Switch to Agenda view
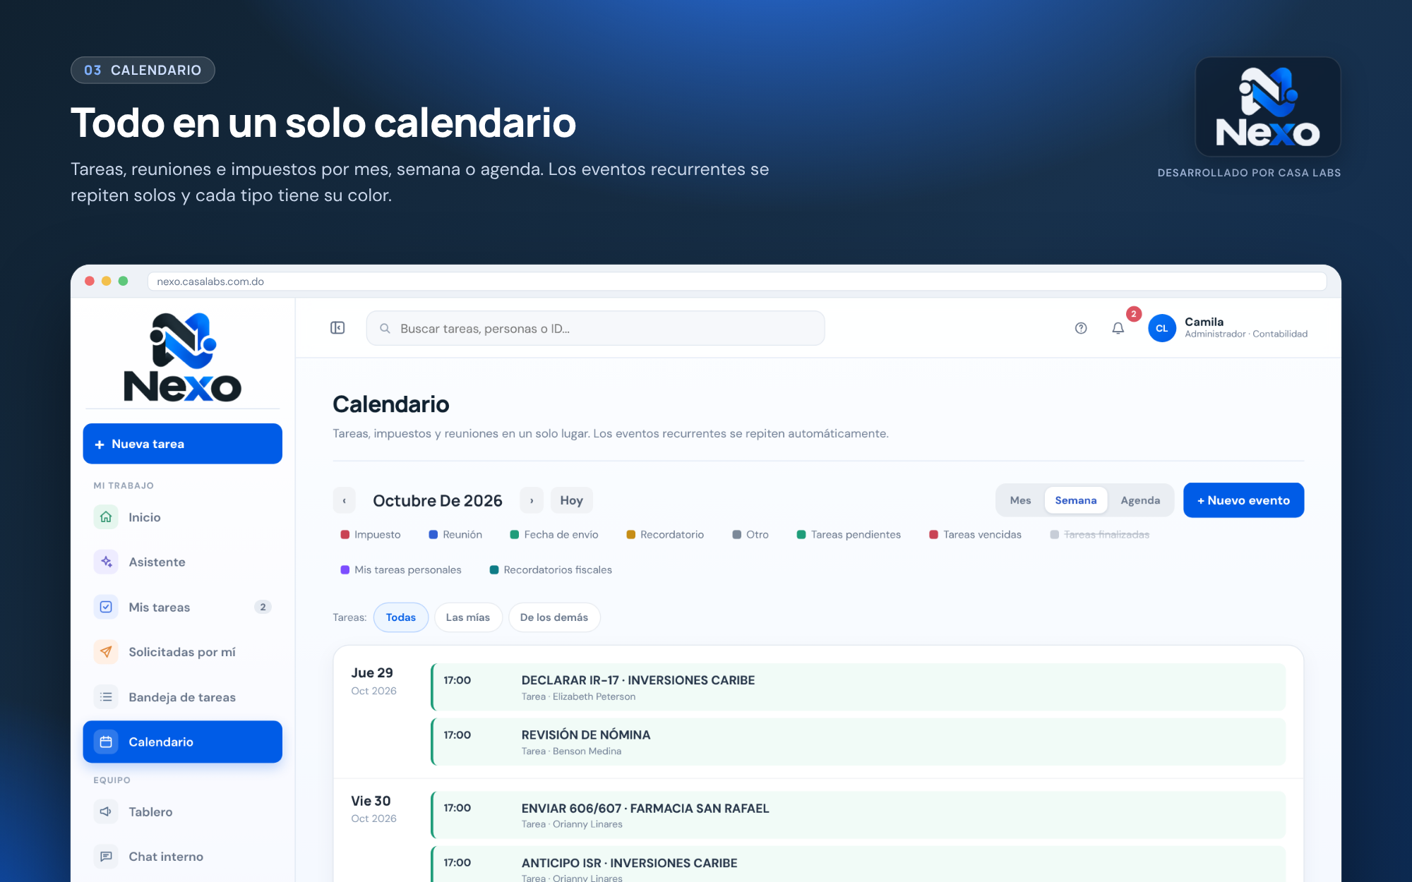The width and height of the screenshot is (1412, 882). (x=1140, y=500)
